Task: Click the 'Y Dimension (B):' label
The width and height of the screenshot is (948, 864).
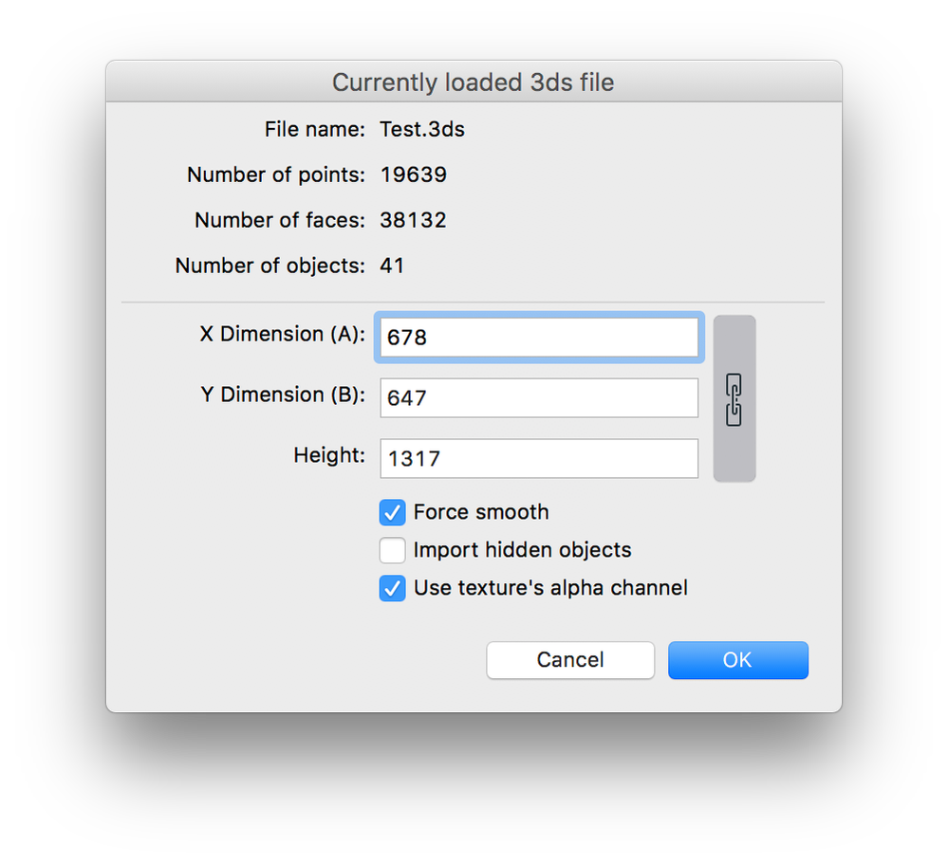Action: click(x=283, y=395)
